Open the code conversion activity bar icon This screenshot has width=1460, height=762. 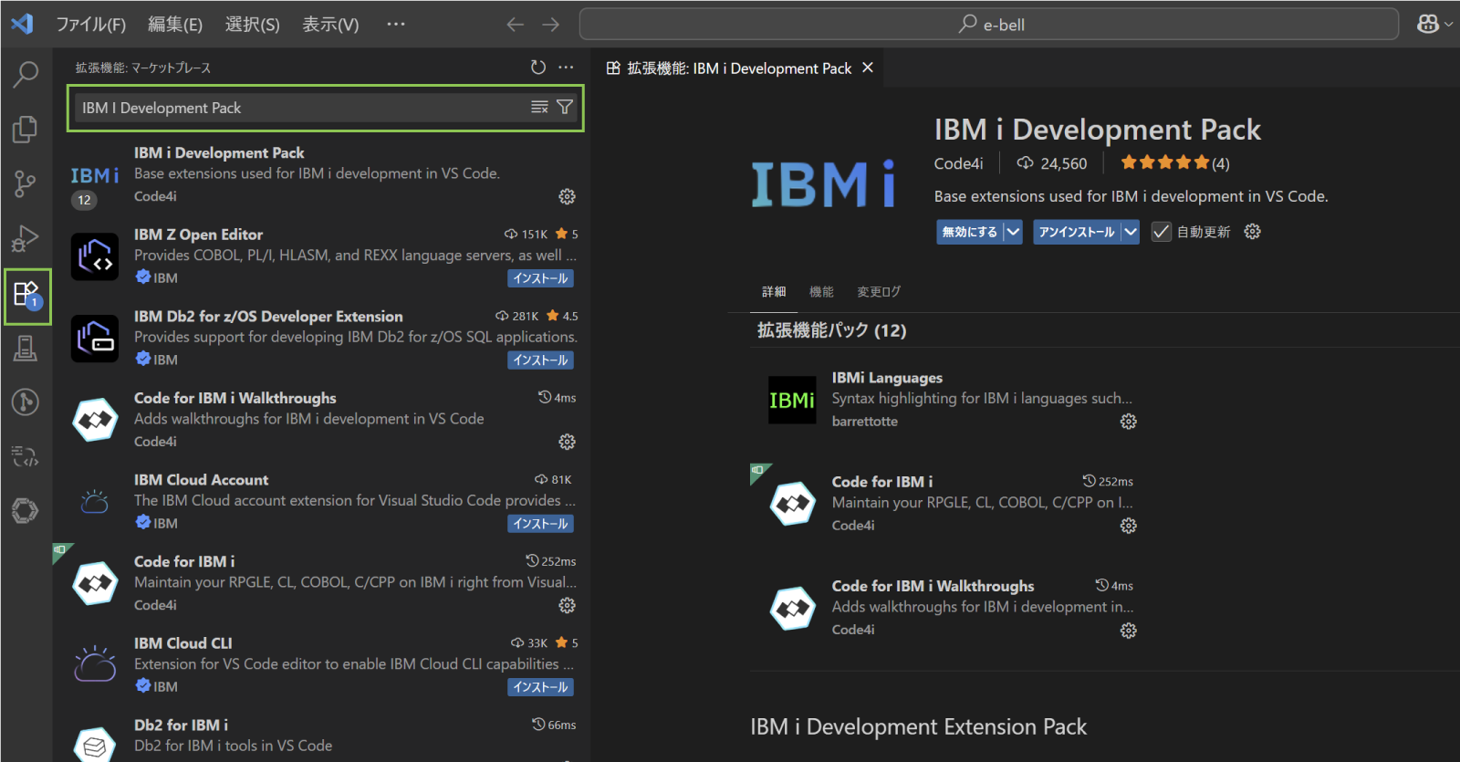[x=26, y=456]
